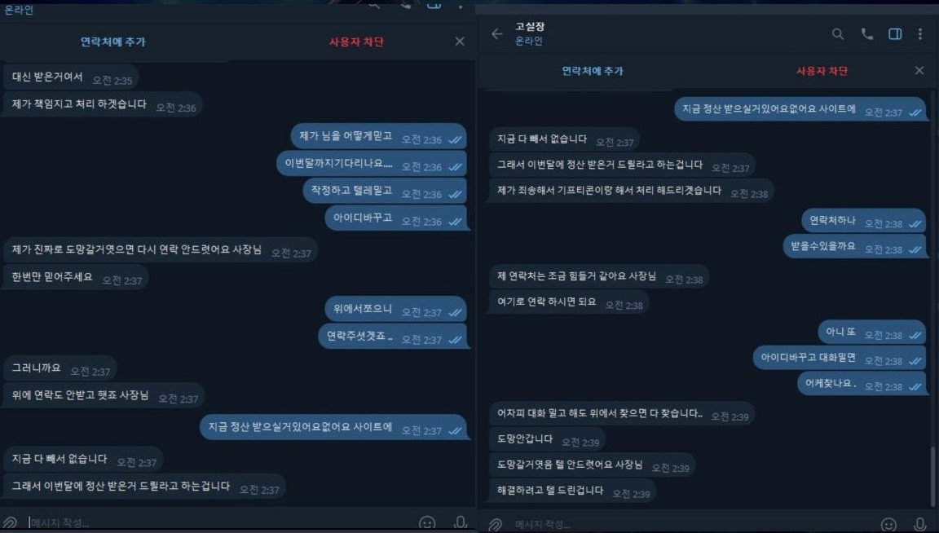
Task: Record voice message in right chat
Action: coord(920,525)
